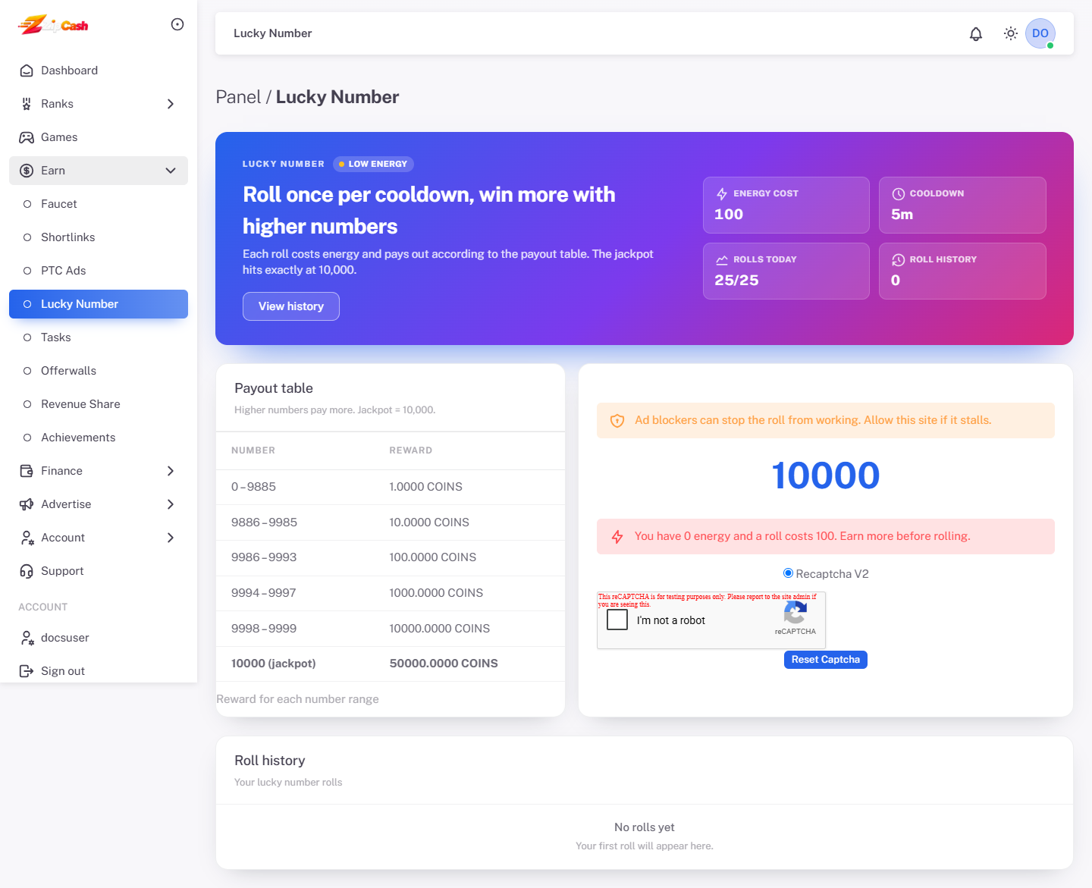This screenshot has width=1092, height=888.
Task: Switch theme with the sun icon
Action: [1011, 33]
